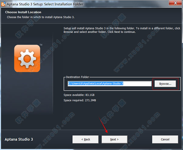This screenshot has width=183, height=150.
Task: Click the 'Aptana Studio 3' footer branding text
Action: click(19, 139)
